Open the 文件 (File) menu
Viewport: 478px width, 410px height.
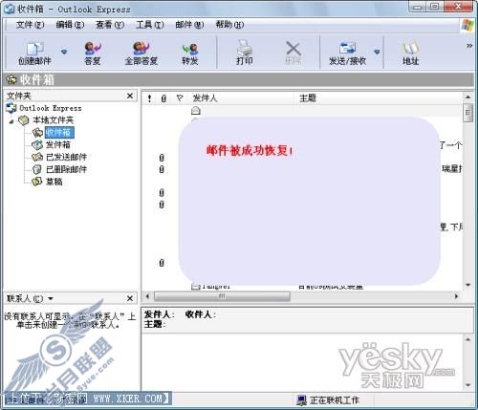coord(30,25)
